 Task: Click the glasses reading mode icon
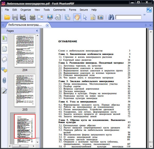point(58,17)
